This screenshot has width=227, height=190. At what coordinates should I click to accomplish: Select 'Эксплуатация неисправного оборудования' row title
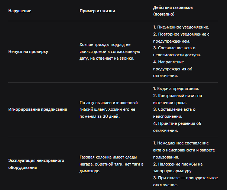click(36, 164)
